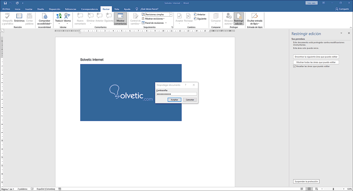Open the Panel de revisiones arrow
This screenshot has height=191, width=353.
[166, 23]
